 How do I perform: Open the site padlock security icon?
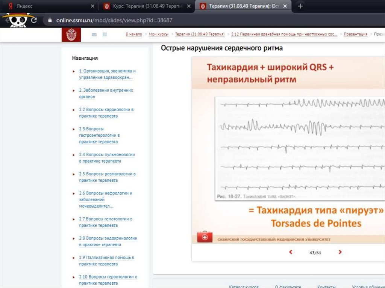[50, 20]
